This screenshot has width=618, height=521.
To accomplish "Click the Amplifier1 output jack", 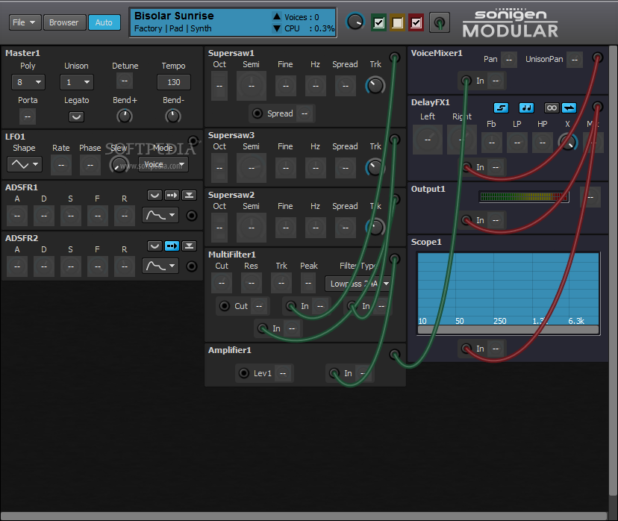I will (394, 355).
